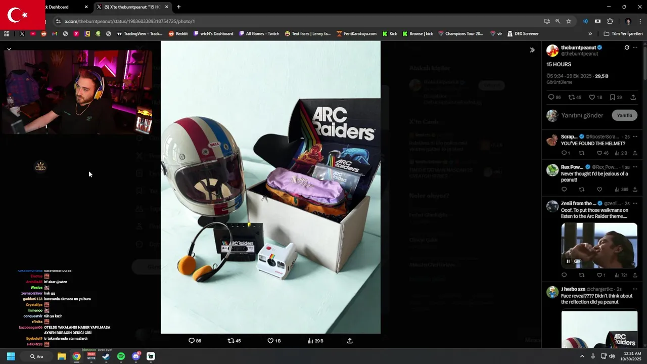Screen dimensions: 647x364
Task: Open the more options menu on theburntpeanut post
Action: 635,48
